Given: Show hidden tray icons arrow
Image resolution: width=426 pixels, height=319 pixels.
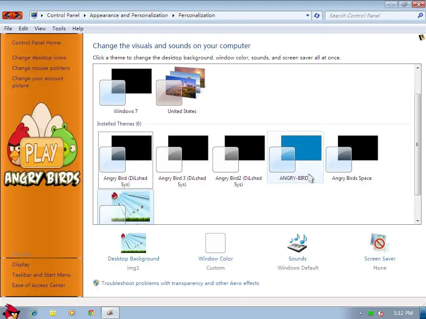Looking at the screenshot, I should coord(360,313).
